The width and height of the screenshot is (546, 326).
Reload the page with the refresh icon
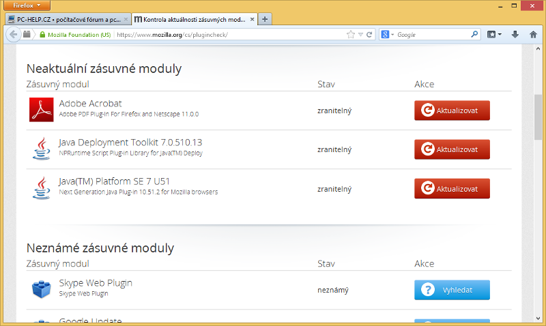(x=369, y=34)
